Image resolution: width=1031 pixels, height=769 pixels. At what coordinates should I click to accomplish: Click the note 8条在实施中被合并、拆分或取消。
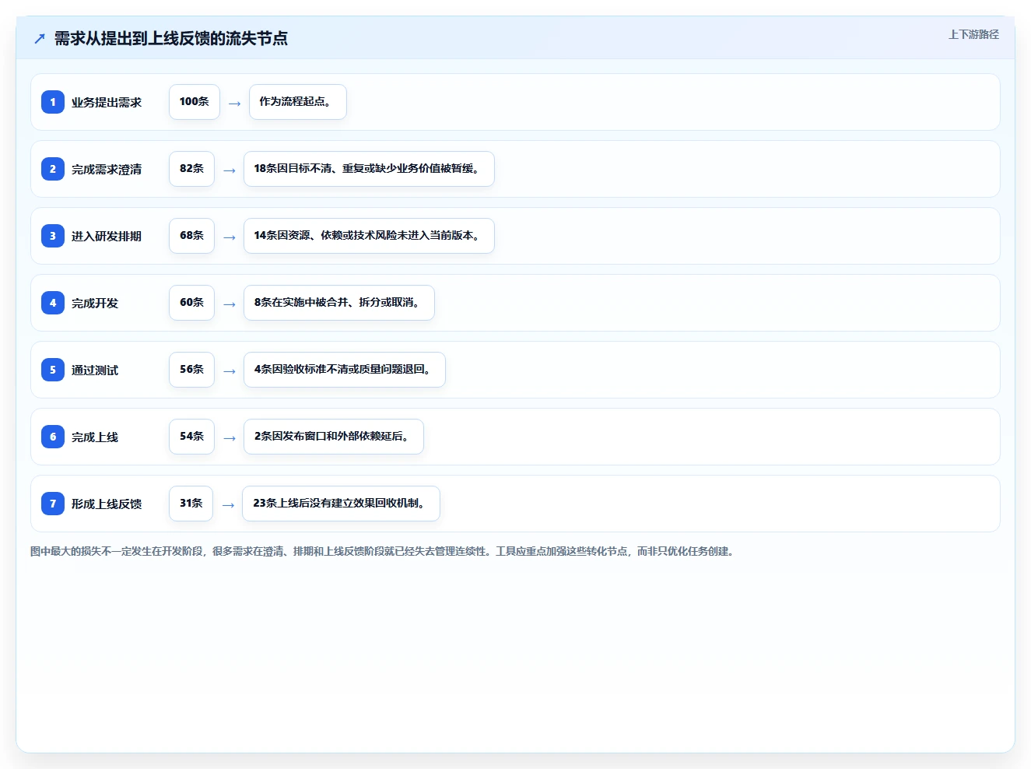tap(339, 303)
